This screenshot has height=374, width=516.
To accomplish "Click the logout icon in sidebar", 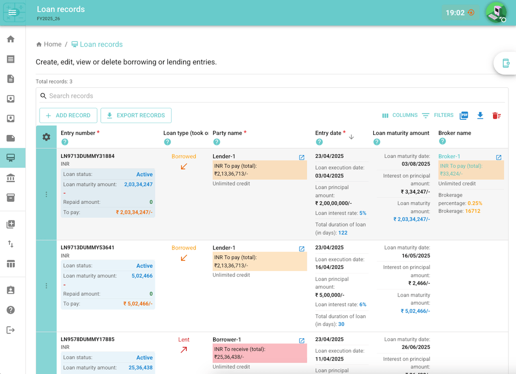I will click(11, 330).
